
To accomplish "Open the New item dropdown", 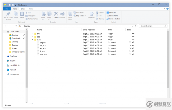I will click(x=79, y=13).
